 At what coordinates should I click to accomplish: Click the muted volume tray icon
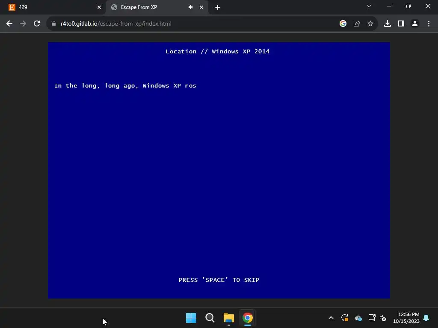coord(383,318)
